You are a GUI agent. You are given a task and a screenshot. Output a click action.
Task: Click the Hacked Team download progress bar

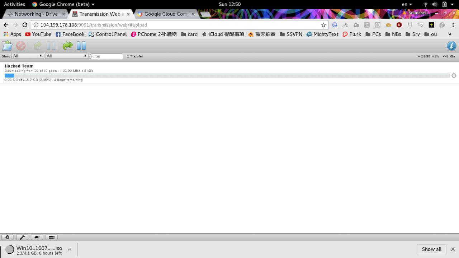[x=227, y=75]
